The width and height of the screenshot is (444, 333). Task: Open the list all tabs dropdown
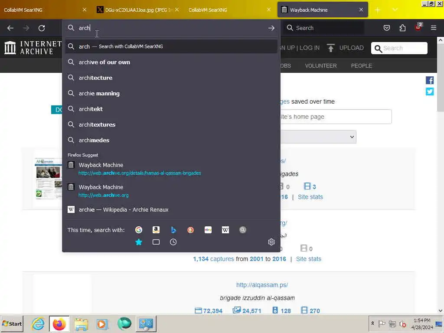395,10
